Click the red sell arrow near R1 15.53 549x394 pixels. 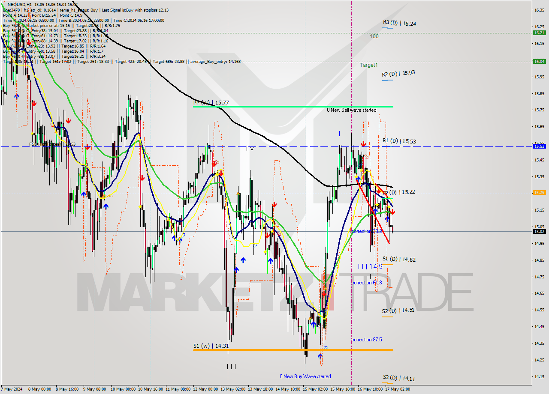[x=363, y=144]
